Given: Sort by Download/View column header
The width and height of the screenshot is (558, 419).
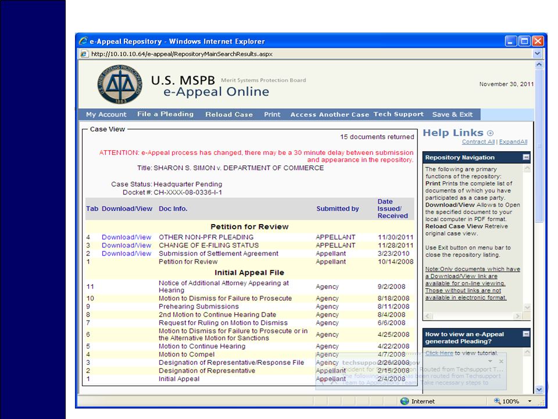Looking at the screenshot, I should [x=127, y=209].
